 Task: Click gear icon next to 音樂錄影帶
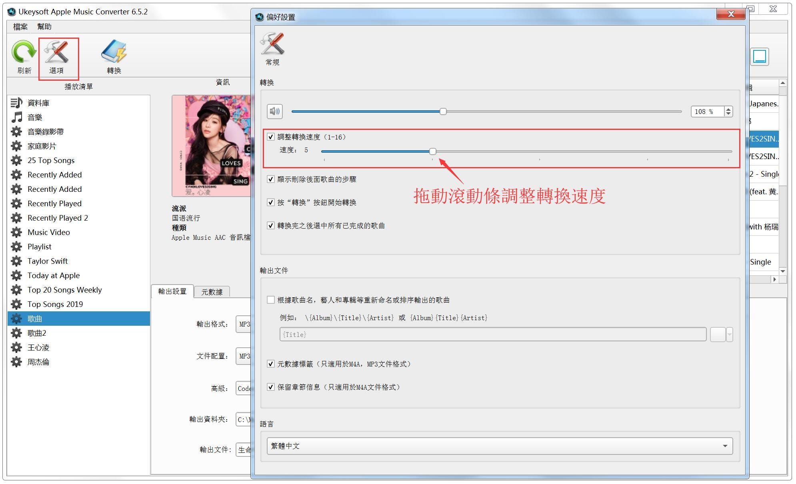(16, 131)
